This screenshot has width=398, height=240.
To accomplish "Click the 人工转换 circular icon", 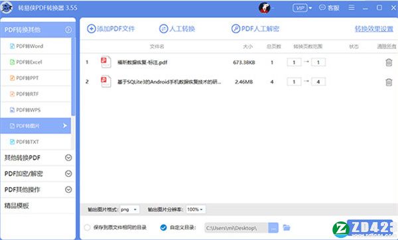I will click(x=163, y=29).
